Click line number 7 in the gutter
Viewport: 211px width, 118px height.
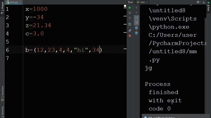(7, 58)
